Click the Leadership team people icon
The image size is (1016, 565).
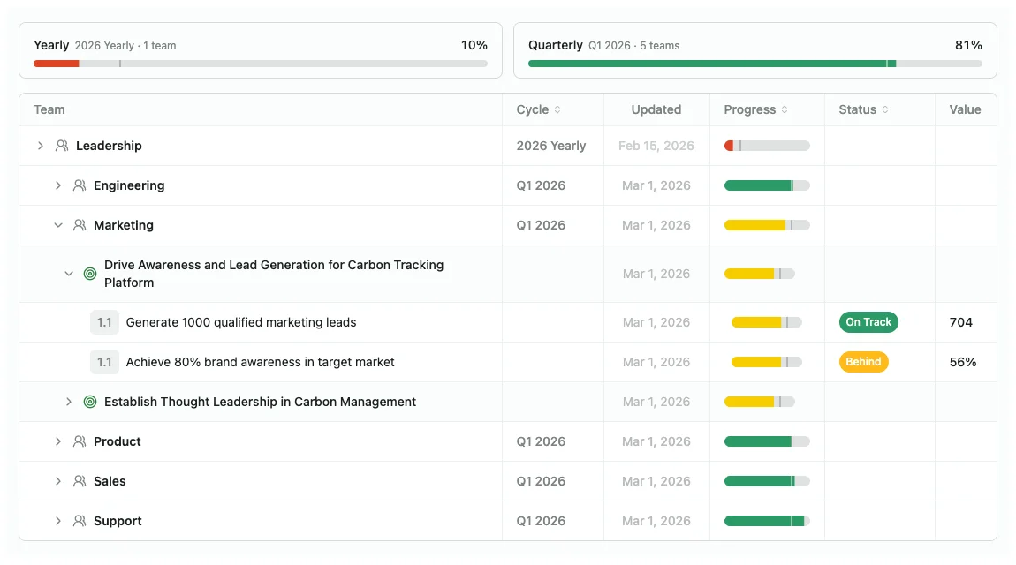(x=62, y=146)
